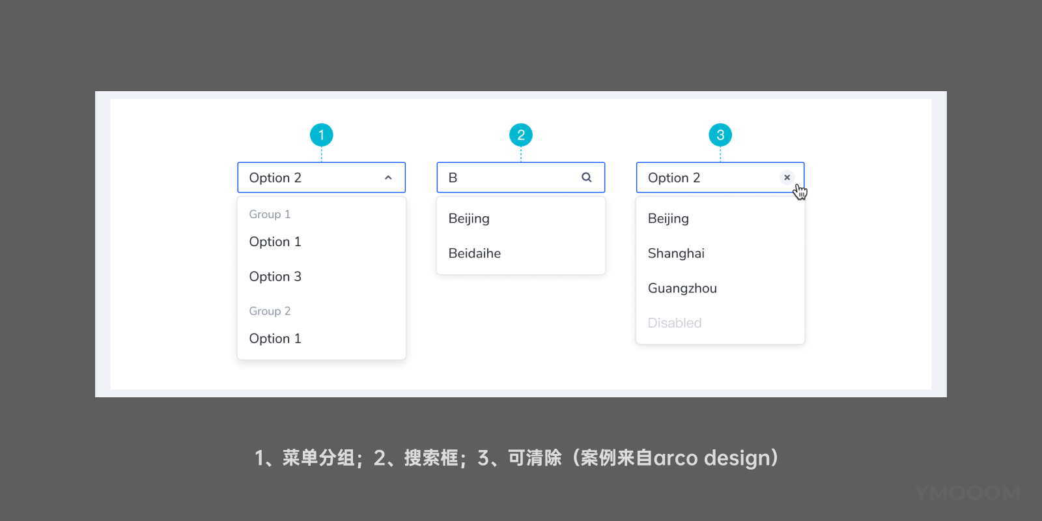
Task: Click numbered badge 1
Action: [x=321, y=135]
